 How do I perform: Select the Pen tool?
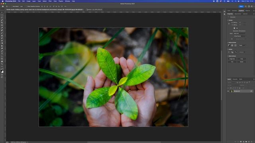[2, 51]
